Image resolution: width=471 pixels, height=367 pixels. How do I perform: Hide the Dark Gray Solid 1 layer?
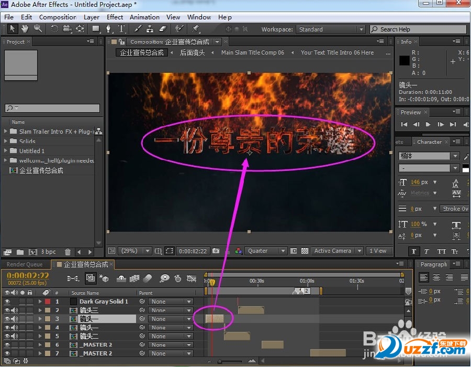(x=7, y=301)
